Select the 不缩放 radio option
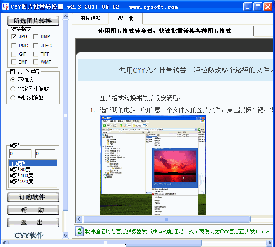 [13, 80]
